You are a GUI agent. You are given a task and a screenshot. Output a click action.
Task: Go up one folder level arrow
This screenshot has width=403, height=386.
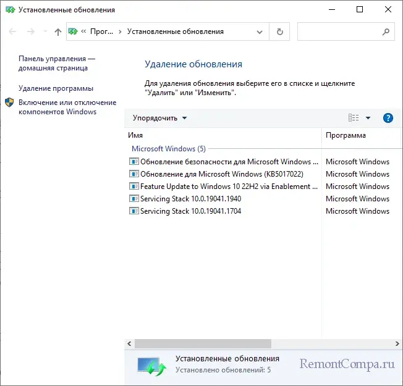pos(58,32)
